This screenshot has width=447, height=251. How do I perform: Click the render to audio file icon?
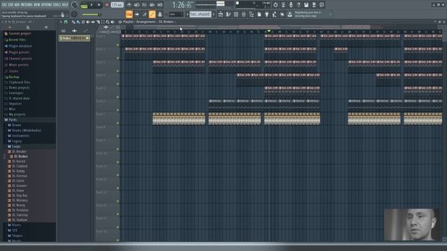click(314, 5)
